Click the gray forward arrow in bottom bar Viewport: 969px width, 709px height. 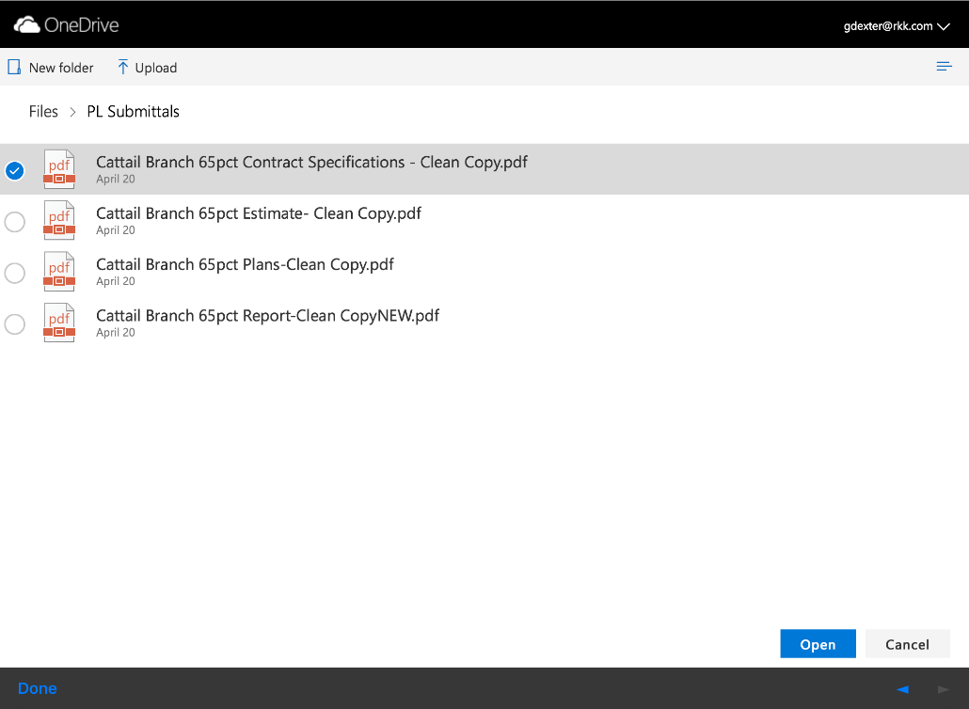point(944,689)
